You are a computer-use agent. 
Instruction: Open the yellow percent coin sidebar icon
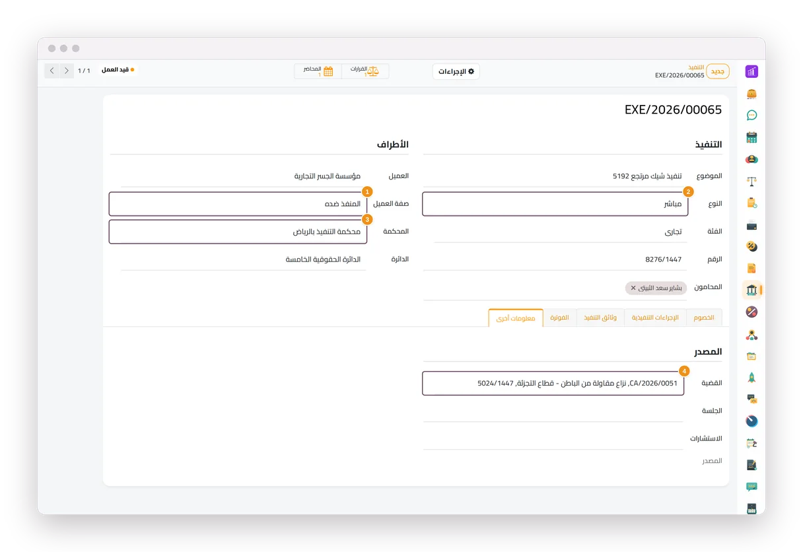pyautogui.click(x=751, y=246)
